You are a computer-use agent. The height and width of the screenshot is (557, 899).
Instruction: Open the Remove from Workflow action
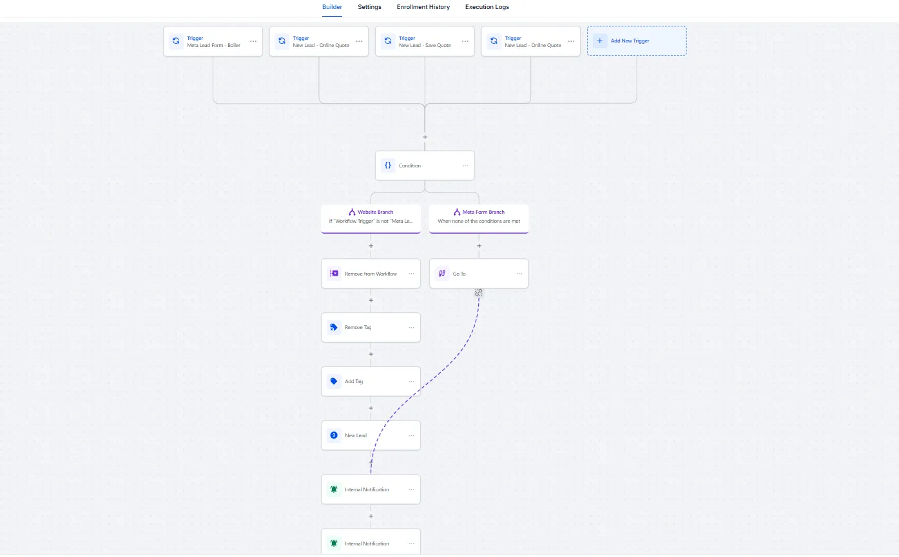tap(371, 274)
